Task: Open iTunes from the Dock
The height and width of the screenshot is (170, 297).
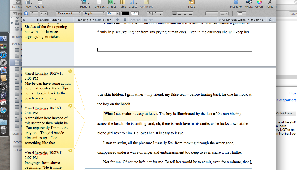Action: pyautogui.click(x=3, y=54)
